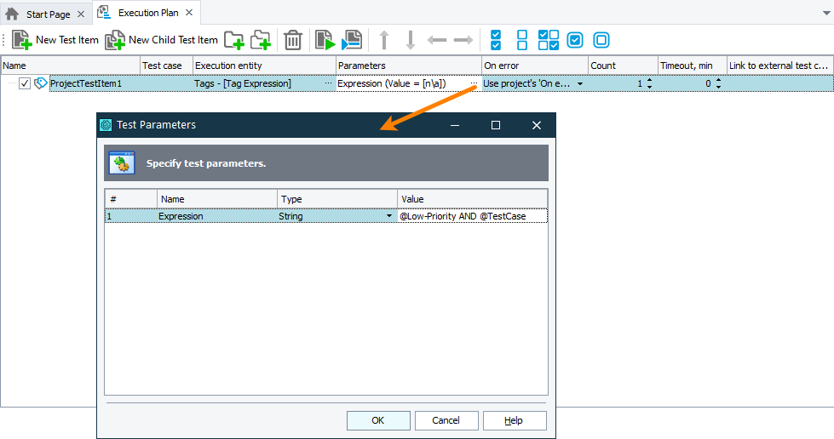Run the execution plan (green play icon)
834x439 pixels.
(325, 40)
